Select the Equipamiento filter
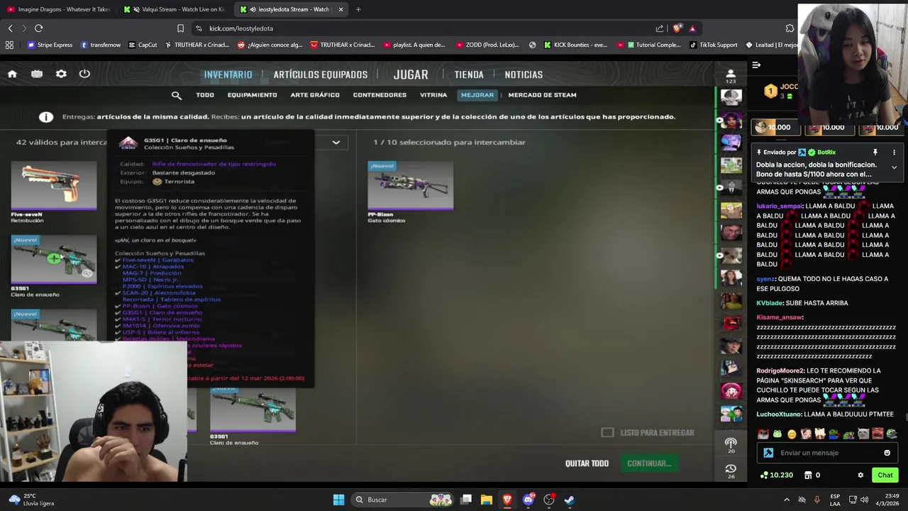 [252, 95]
